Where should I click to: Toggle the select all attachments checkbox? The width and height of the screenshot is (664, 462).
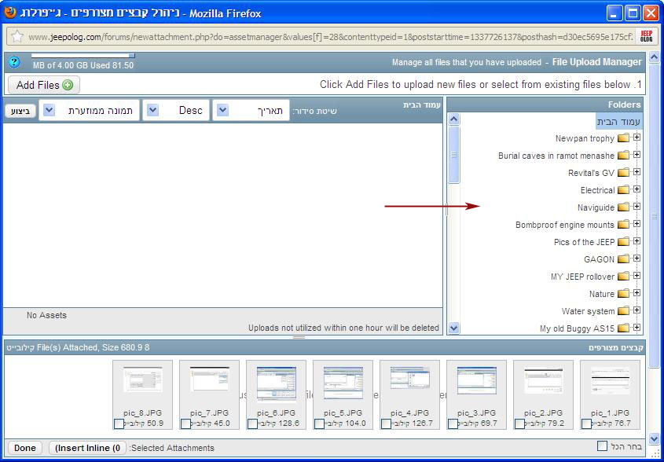[x=602, y=446]
